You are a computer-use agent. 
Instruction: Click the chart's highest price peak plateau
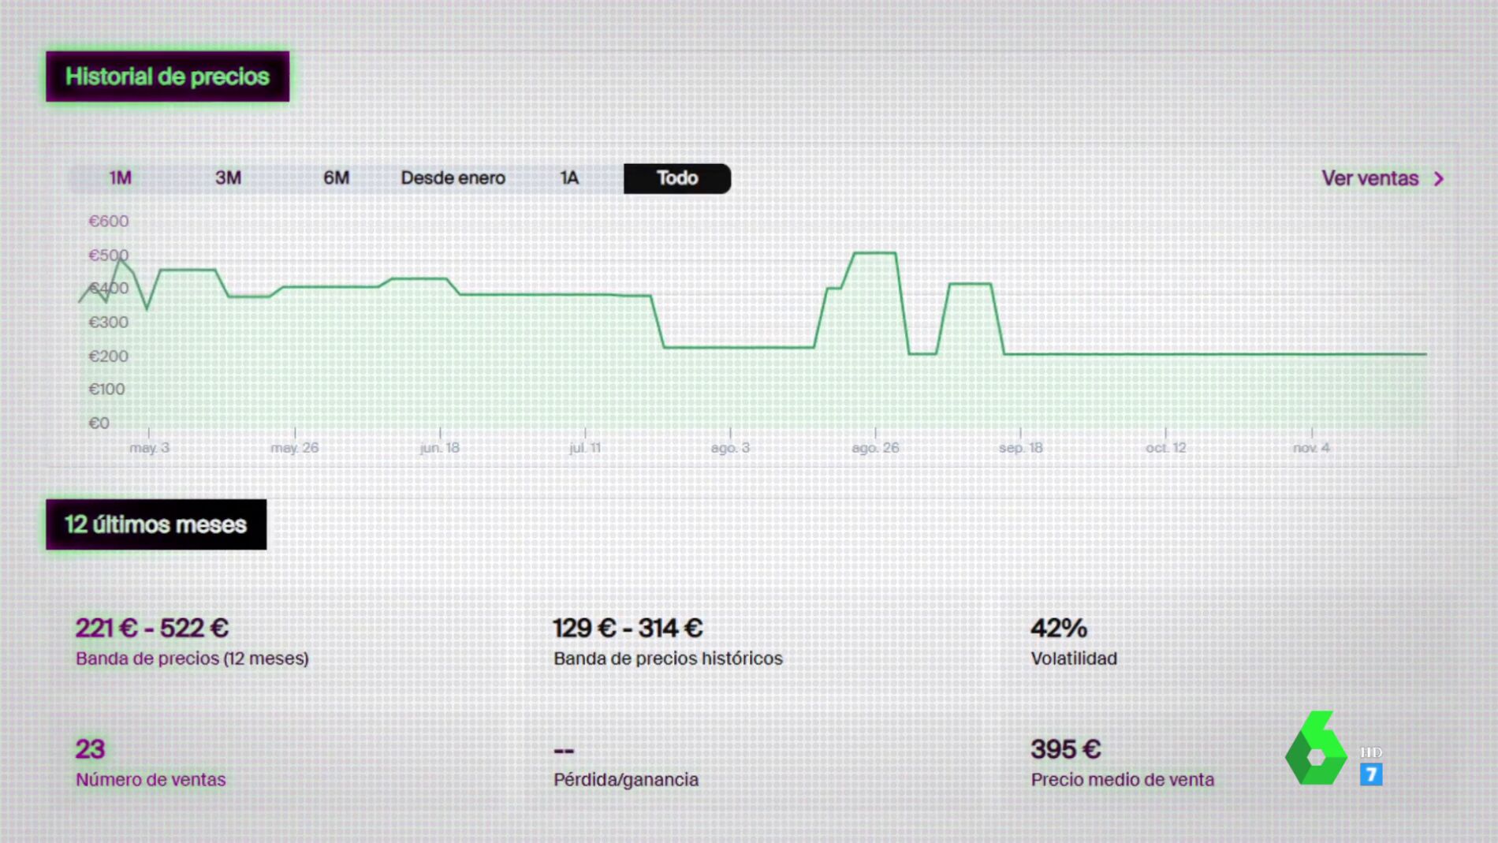(875, 253)
